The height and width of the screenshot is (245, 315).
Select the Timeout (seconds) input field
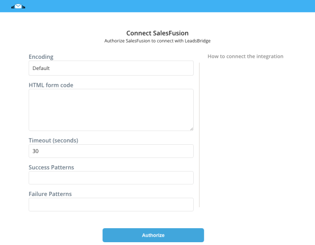(x=111, y=151)
